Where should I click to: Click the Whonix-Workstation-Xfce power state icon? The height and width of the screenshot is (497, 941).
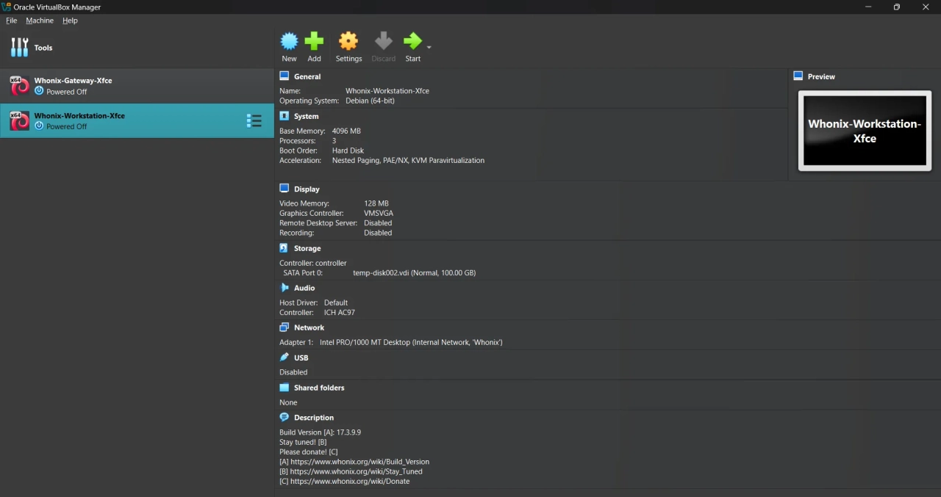(x=39, y=126)
